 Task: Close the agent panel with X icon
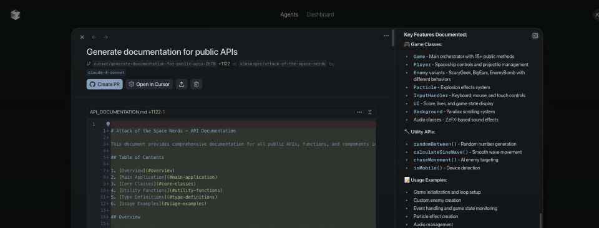click(82, 37)
